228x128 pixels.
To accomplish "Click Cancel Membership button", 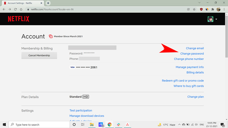I will [39, 55].
